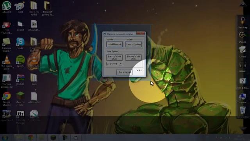This screenshot has height=141, width=250.
Task: Open Computer in the side dock
Action: (243, 98)
